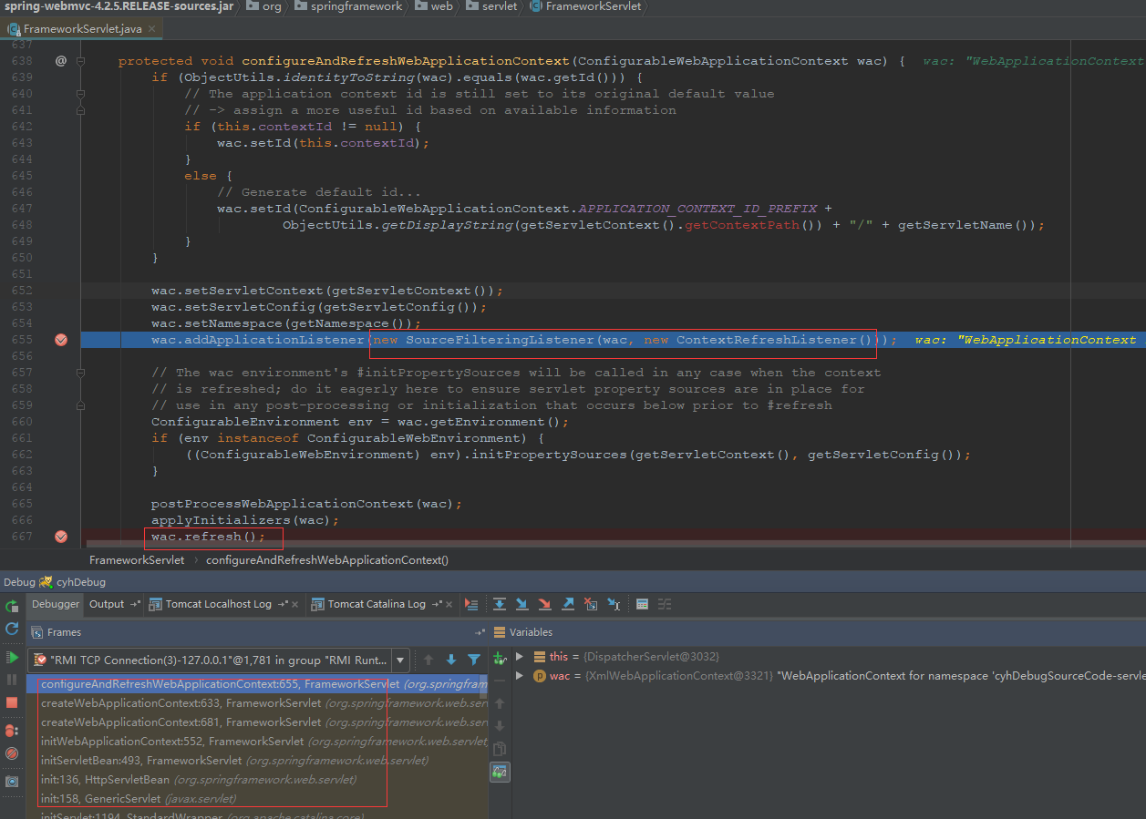Click the 'springframework' breadcrumb
Screen dimensions: 1146x819
[x=348, y=6]
